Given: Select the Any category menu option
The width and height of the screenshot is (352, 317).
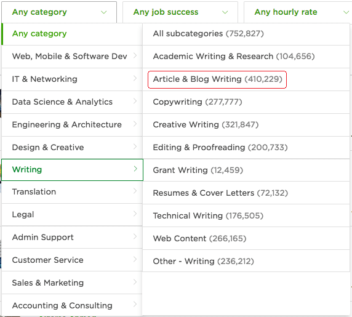Looking at the screenshot, I should pyautogui.click(x=72, y=34).
